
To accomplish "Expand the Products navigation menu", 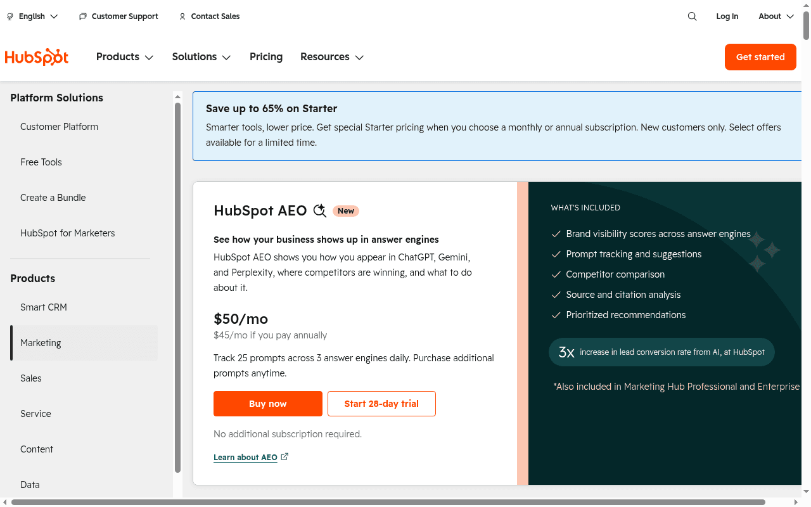I will tap(125, 57).
